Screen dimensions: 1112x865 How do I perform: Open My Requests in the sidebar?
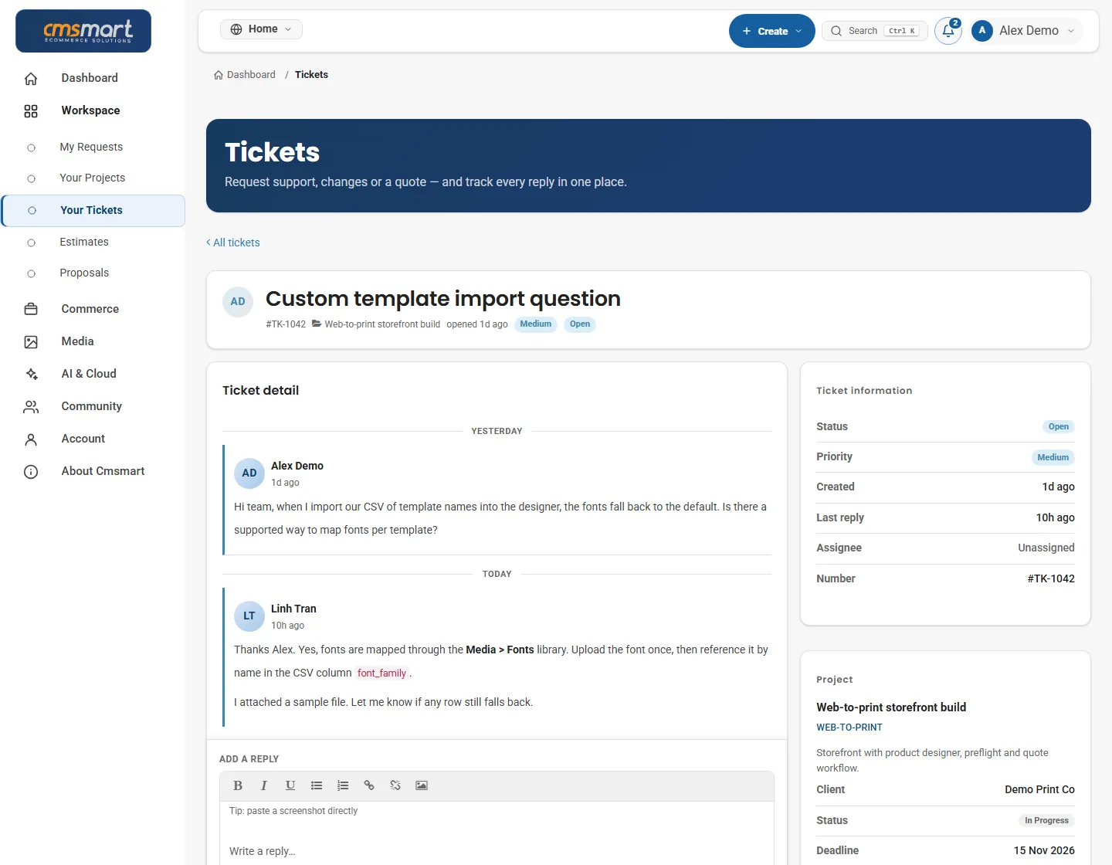pos(91,147)
